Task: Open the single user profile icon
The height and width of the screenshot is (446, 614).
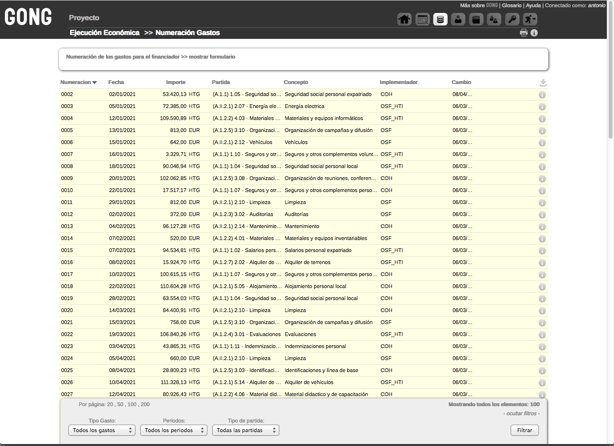Action: tap(458, 19)
